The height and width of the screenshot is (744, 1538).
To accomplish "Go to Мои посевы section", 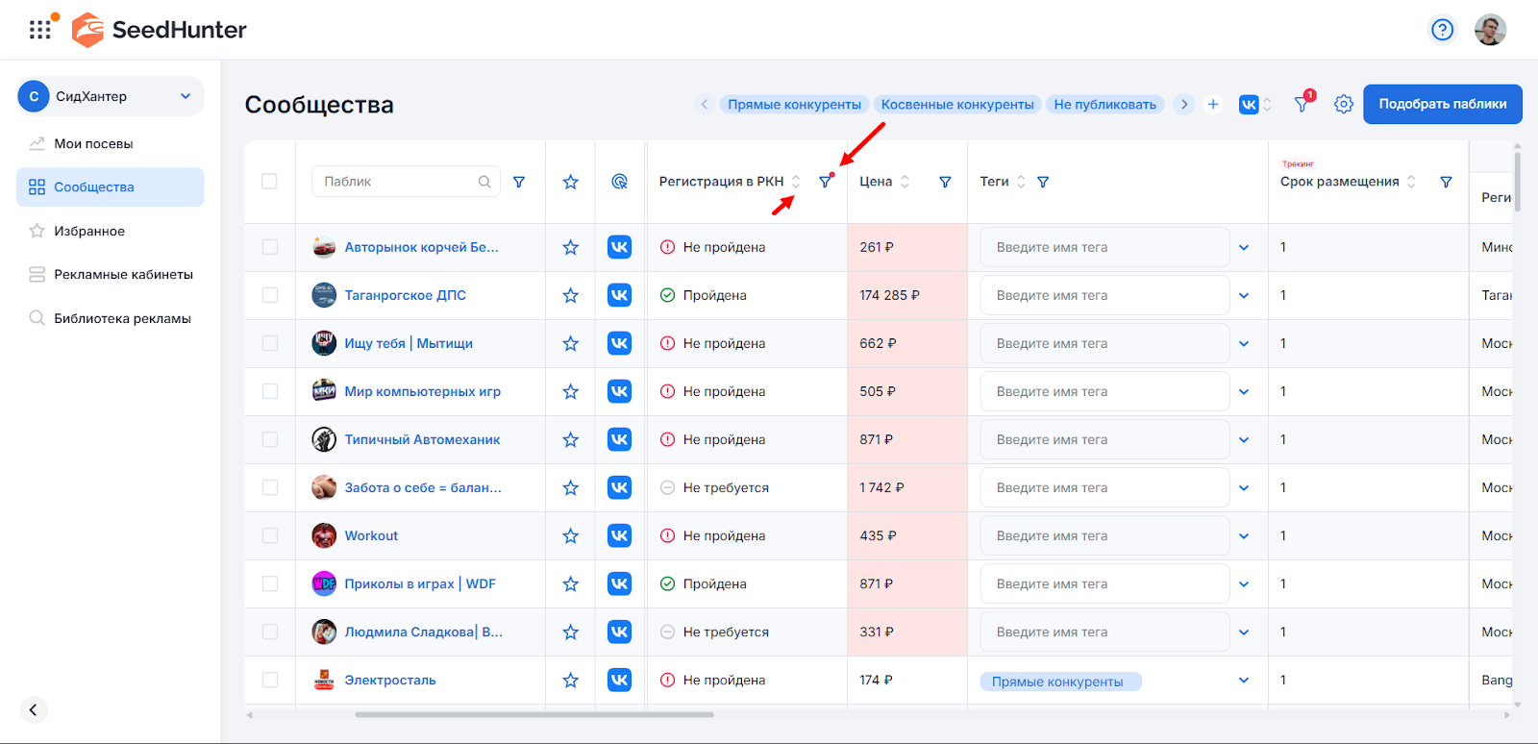I will point(93,143).
